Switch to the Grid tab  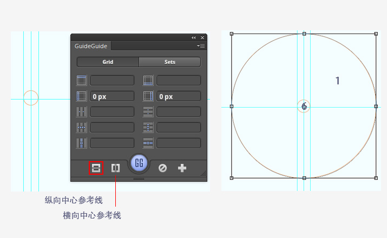click(x=108, y=62)
